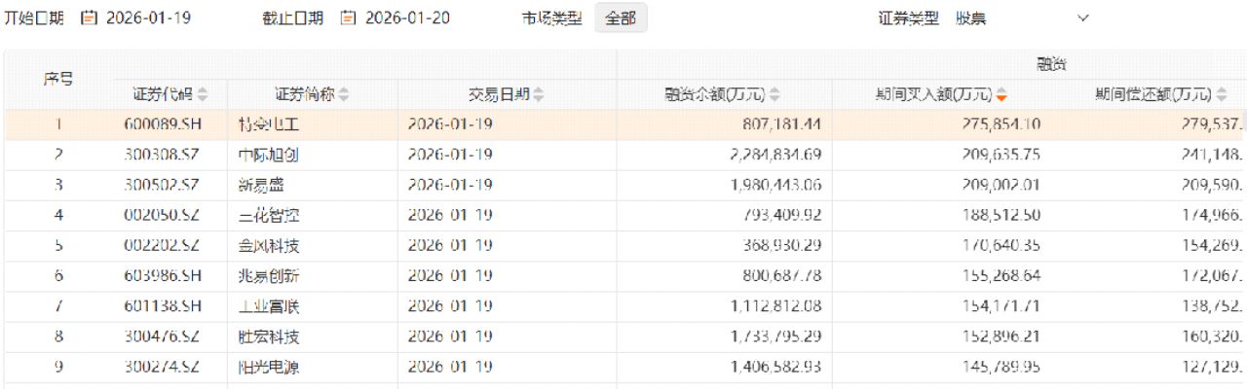Click the 截止日期 calendar icon
This screenshot has width=1247, height=389.
(x=348, y=18)
